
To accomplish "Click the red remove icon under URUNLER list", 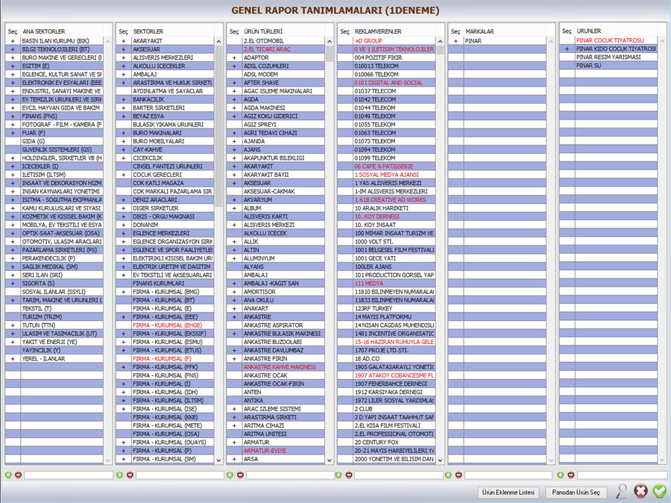I will click(x=570, y=475).
